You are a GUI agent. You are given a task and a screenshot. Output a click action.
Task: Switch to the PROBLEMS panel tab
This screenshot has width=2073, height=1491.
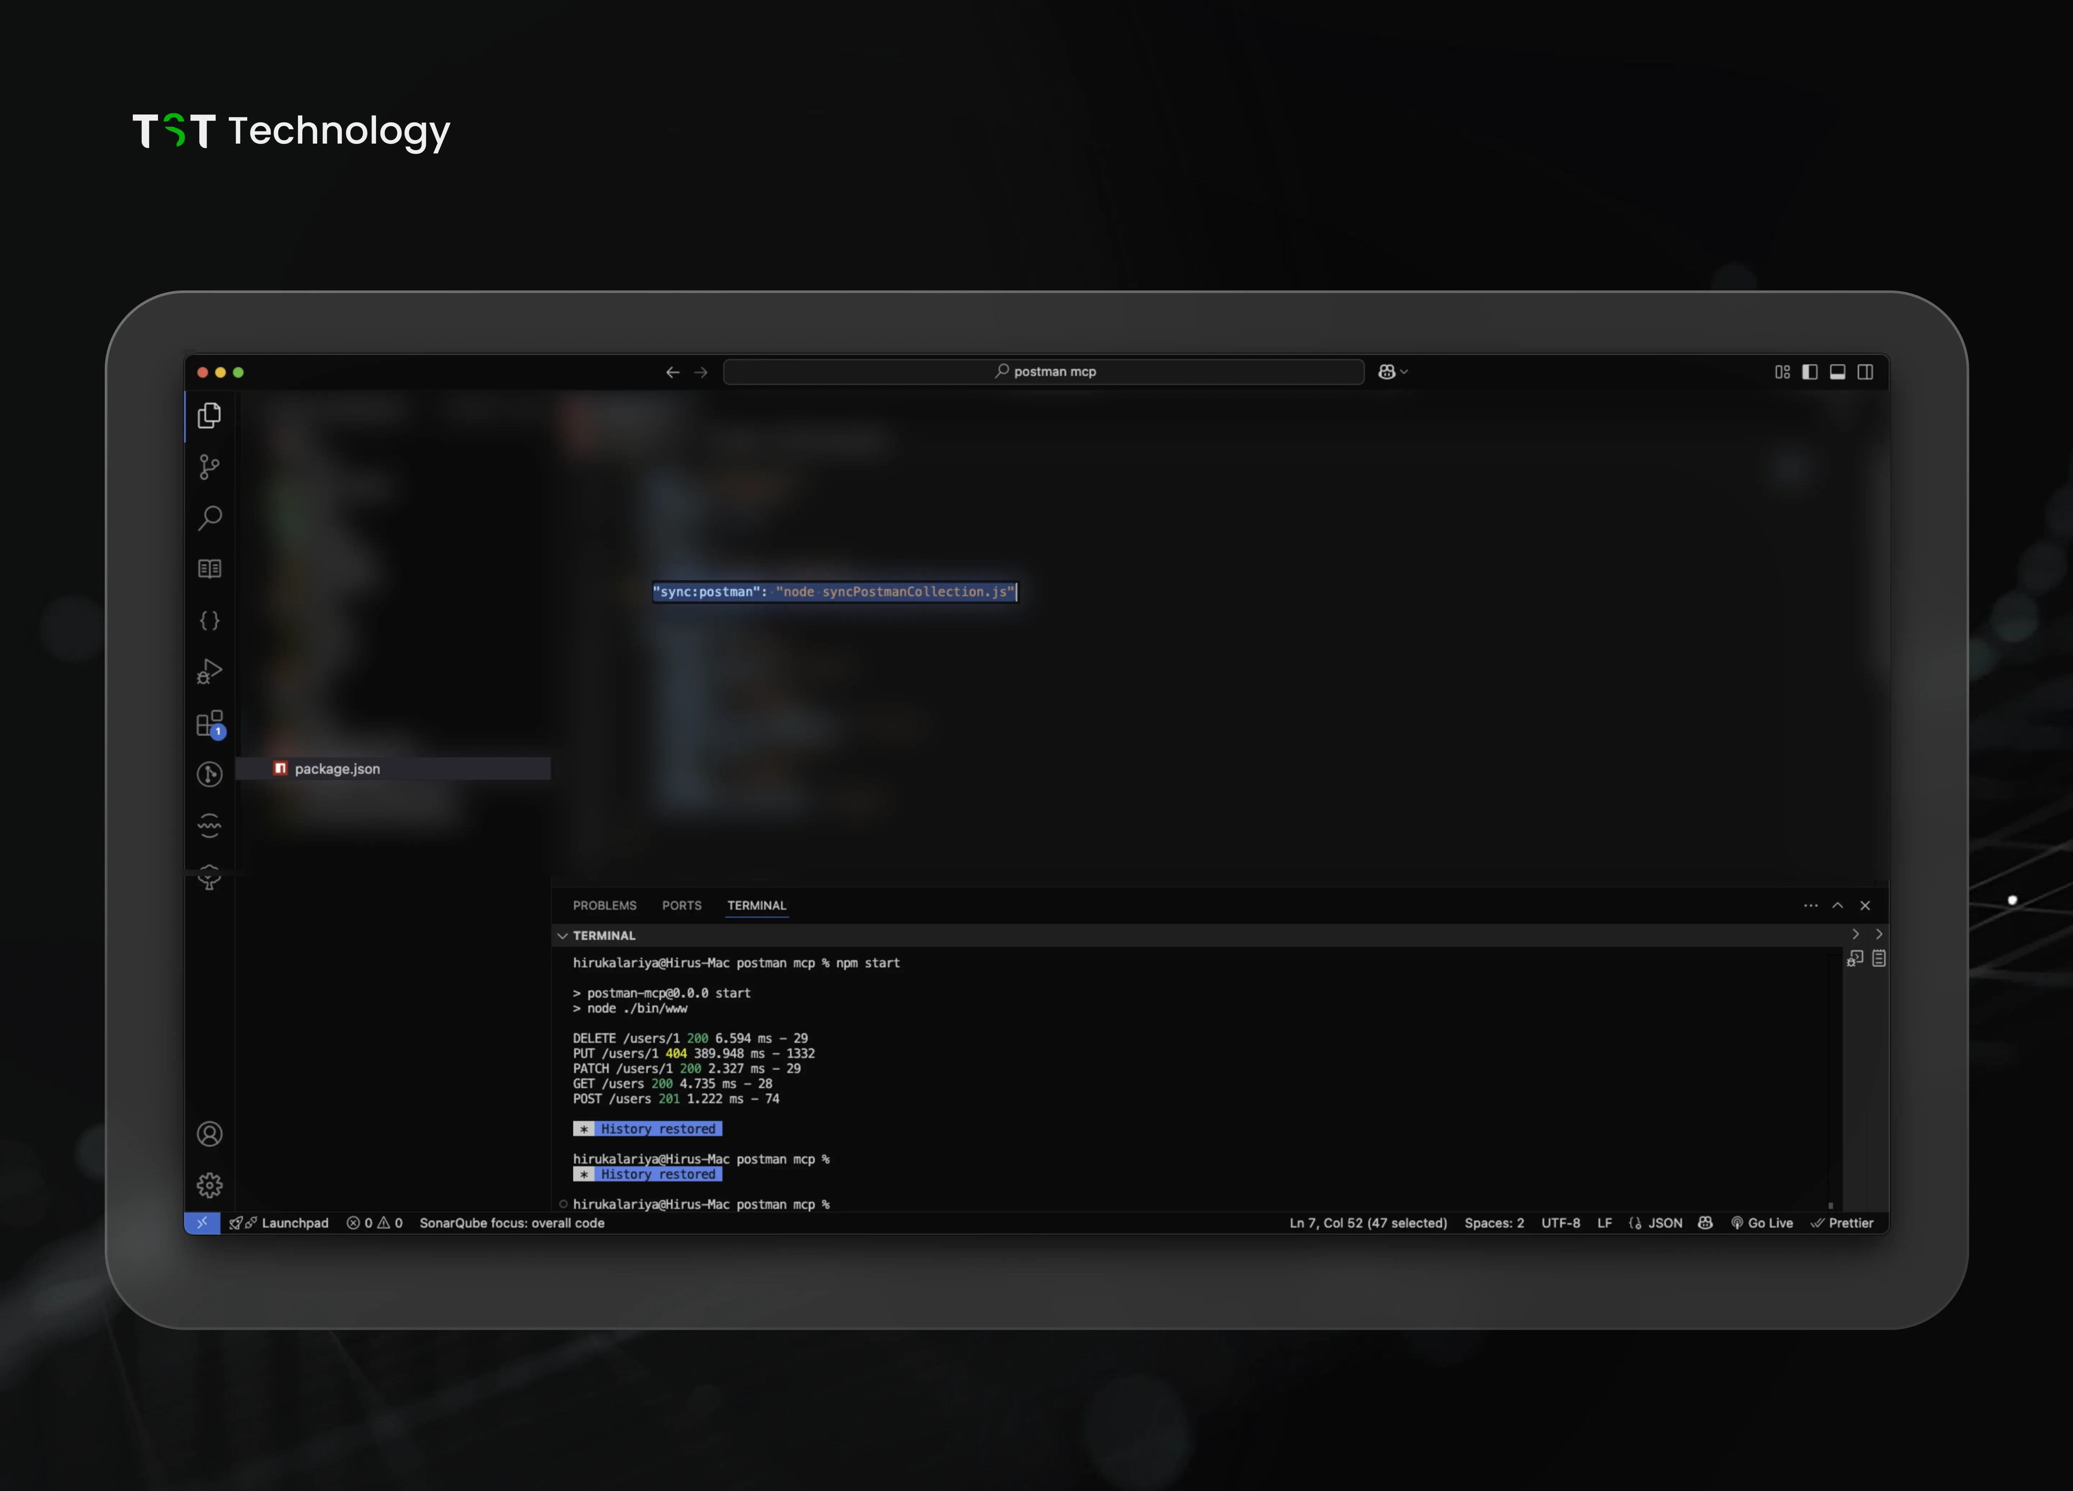point(604,906)
